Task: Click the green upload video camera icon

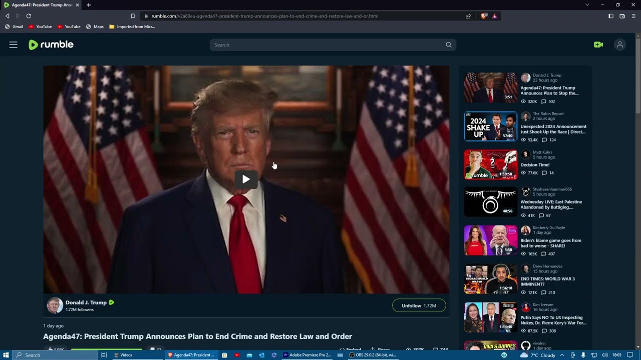Action: tap(598, 45)
